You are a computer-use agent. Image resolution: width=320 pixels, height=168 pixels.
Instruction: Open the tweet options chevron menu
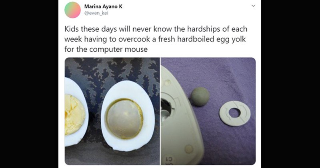coord(253,6)
